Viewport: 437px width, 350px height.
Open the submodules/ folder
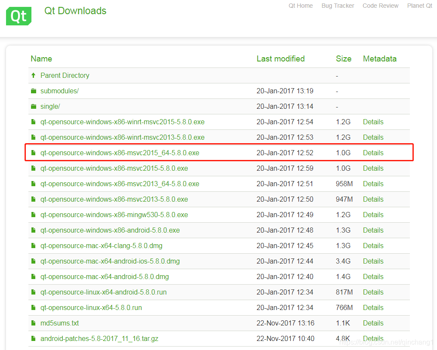59,91
